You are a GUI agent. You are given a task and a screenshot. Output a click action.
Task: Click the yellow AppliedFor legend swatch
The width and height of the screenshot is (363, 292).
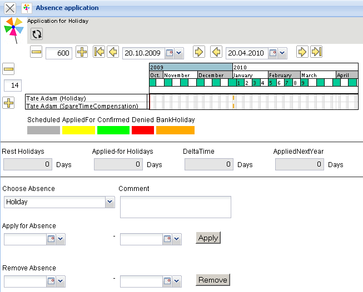(78, 130)
